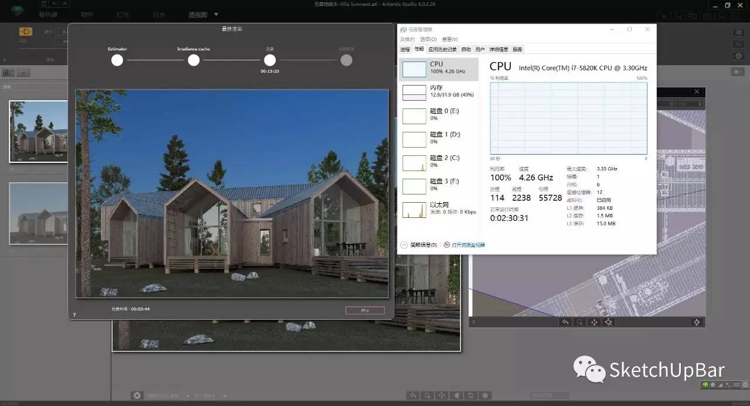The image size is (750, 406).
Task: Click zoom magnifier in 2D view toolbar
Action: [579, 322]
